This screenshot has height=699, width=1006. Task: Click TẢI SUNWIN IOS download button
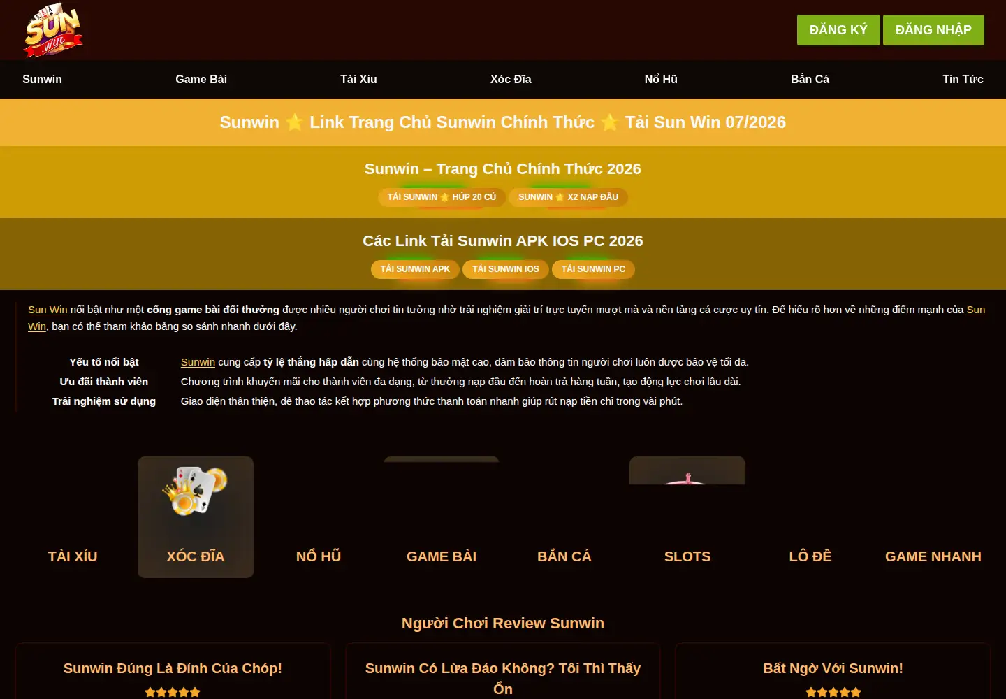click(x=506, y=269)
